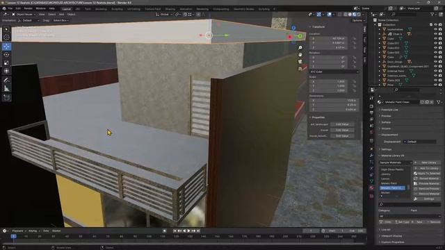Hide Plane.003 using its eye icon
The height and width of the screenshot is (250, 445).
[x=435, y=81]
